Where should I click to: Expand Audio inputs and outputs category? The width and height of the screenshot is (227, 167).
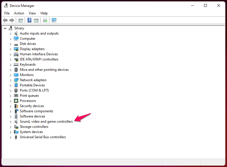[x=10, y=33]
